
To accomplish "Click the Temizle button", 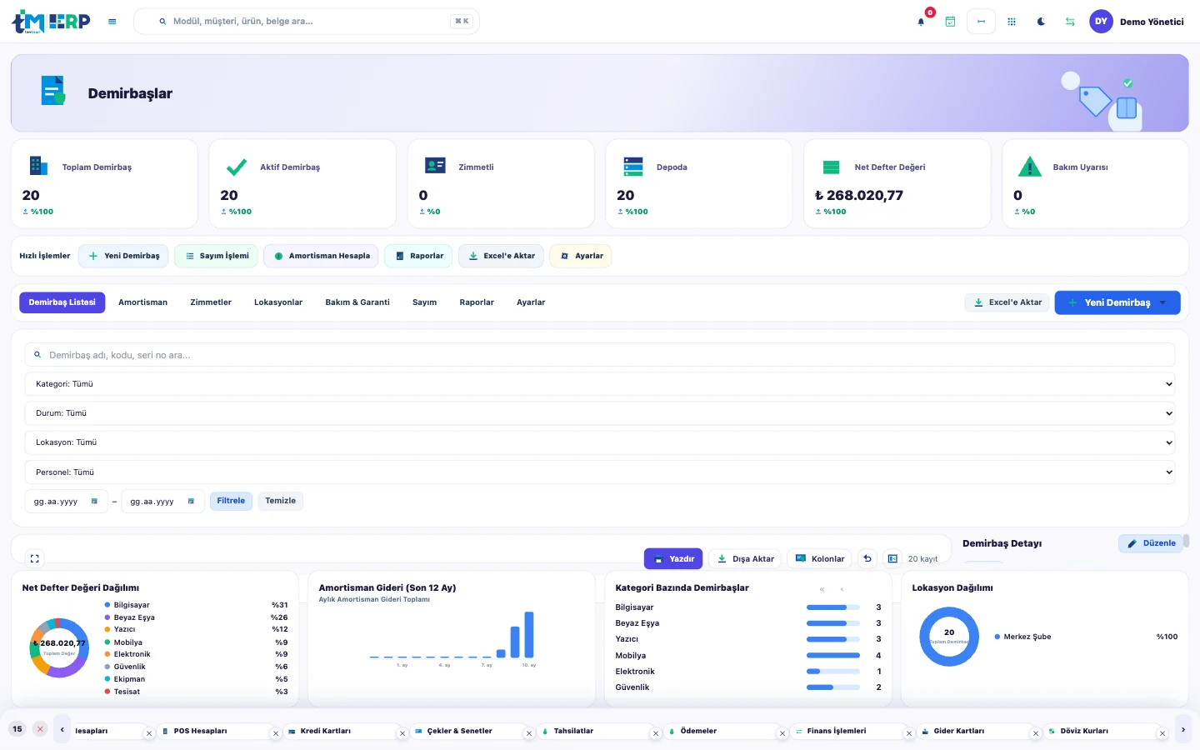I will (281, 501).
